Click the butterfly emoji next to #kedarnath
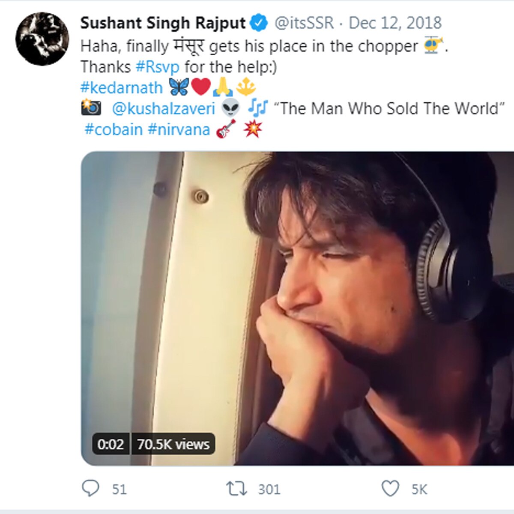Screen dimensions: 514x514 coord(179,86)
